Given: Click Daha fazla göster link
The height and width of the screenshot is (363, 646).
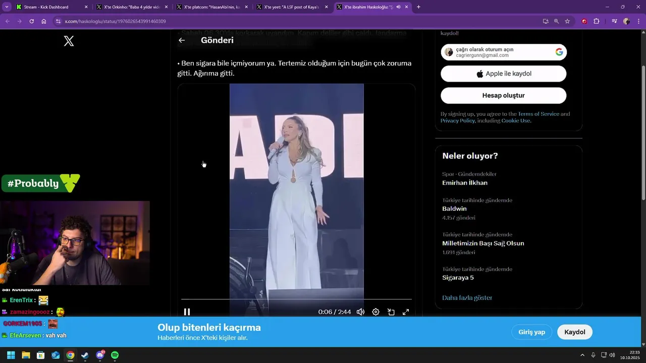Looking at the screenshot, I should pyautogui.click(x=467, y=297).
